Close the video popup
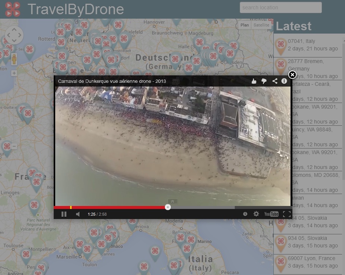Image resolution: width=345 pixels, height=275 pixels. [292, 75]
